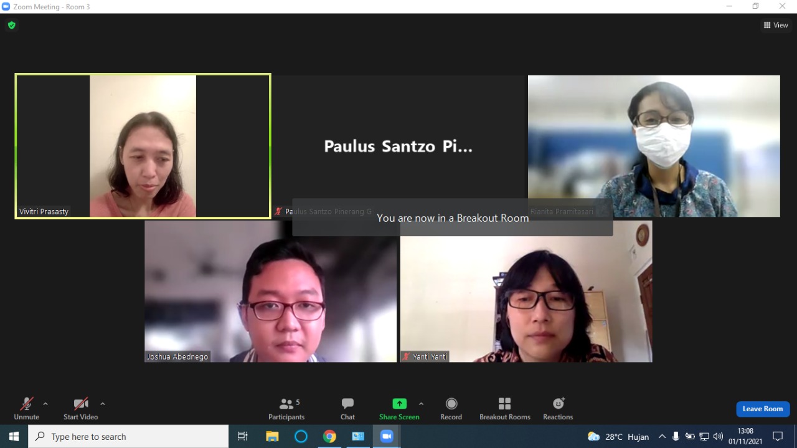This screenshot has width=797, height=448.
Task: Click the Joshua Abednego name label
Action: (177, 356)
